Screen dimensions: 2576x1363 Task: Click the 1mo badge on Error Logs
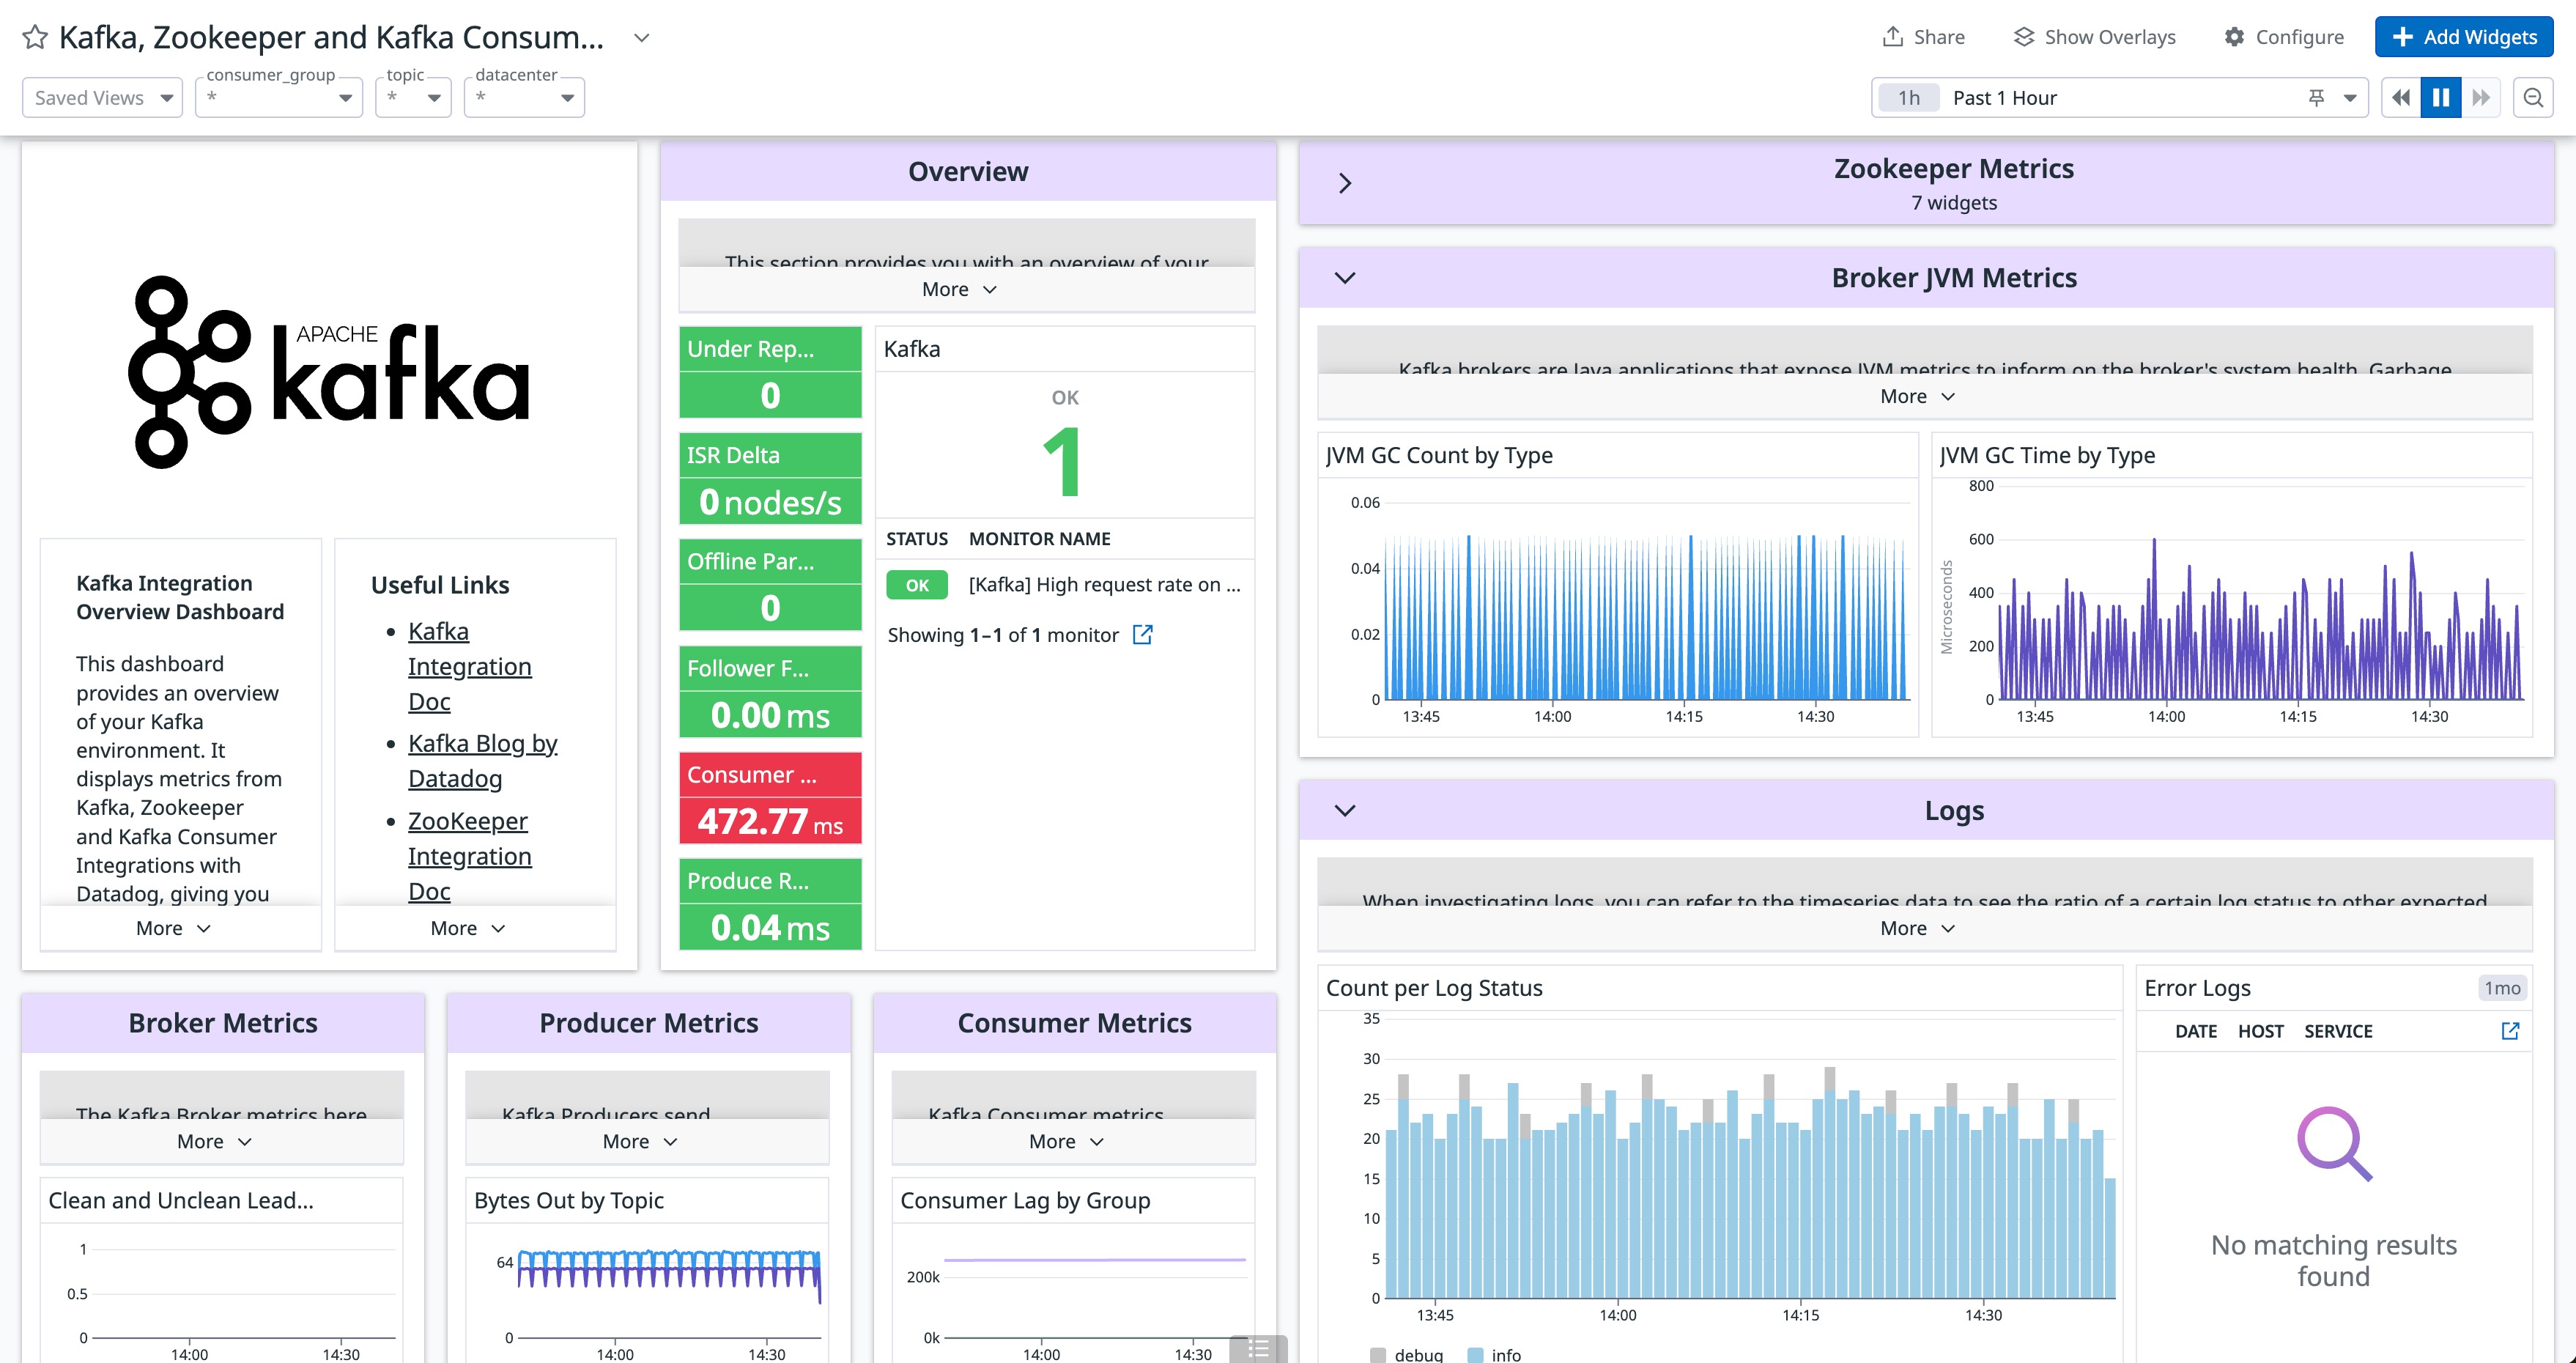pos(2502,988)
